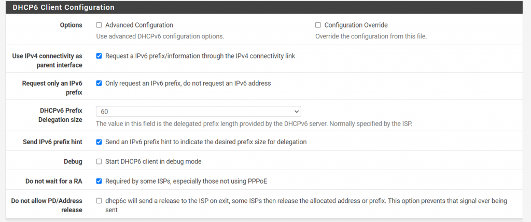
Task: Click the 'Override the configuration from this file' help text
Action: (x=371, y=36)
